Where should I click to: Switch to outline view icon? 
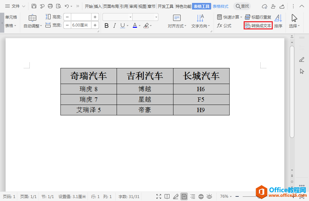[193, 196]
